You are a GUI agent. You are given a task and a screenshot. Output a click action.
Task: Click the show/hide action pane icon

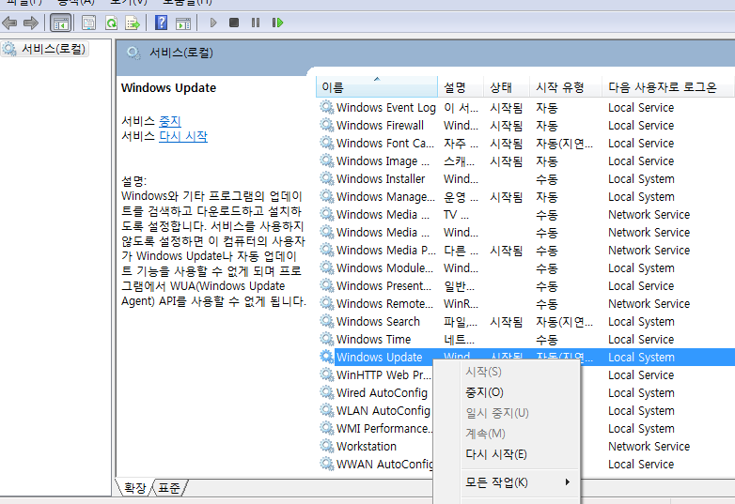(183, 23)
